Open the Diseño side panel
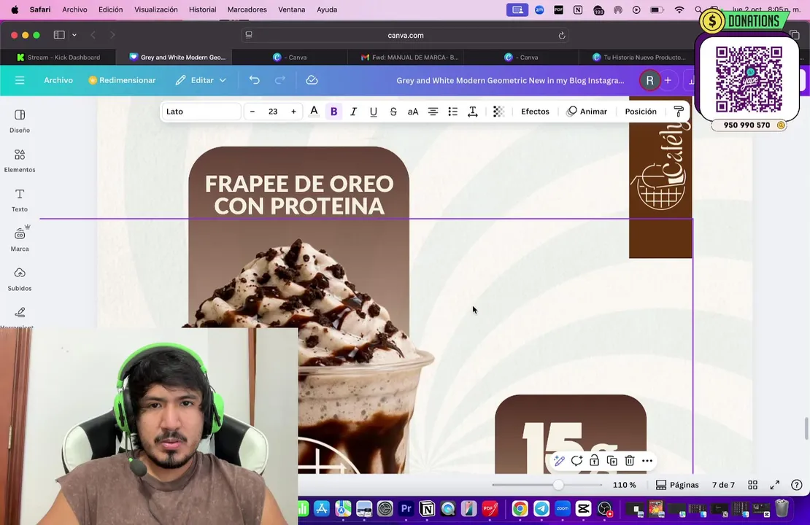Image resolution: width=810 pixels, height=525 pixels. pyautogui.click(x=20, y=121)
